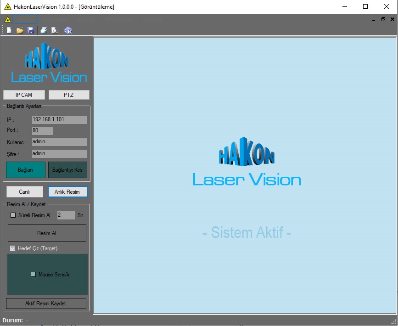Enable the Süreli Resim Al checkbox
398x326 pixels.
(x=13, y=215)
